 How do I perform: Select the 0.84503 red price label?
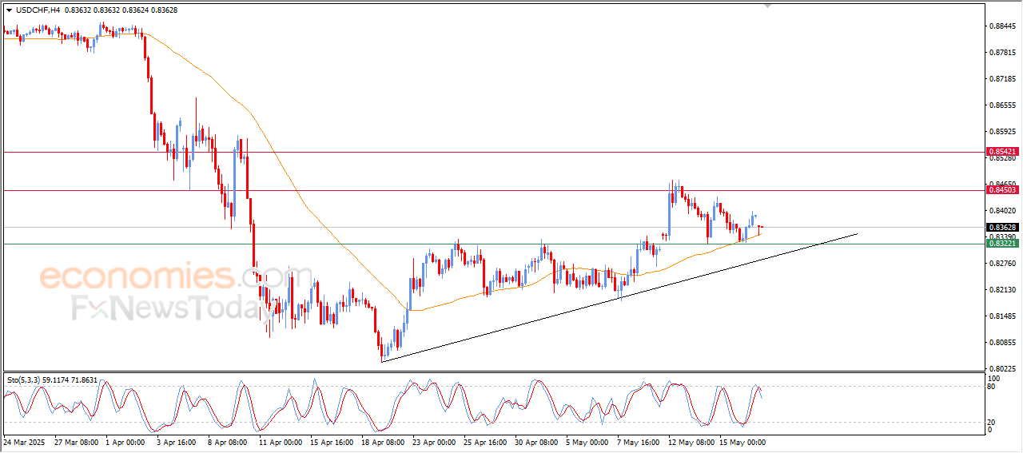[1002, 189]
